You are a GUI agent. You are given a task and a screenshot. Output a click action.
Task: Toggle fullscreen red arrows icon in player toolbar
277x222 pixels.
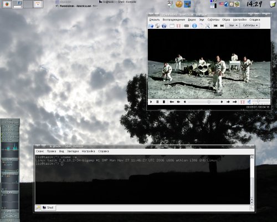(178, 26)
